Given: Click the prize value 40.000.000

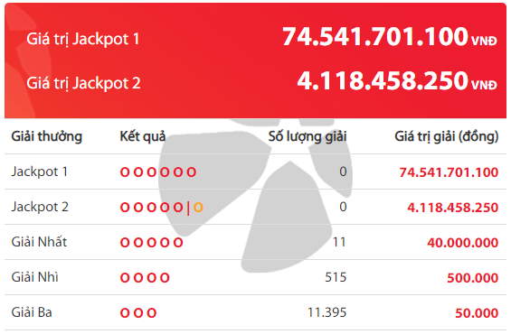Looking at the screenshot, I should point(463,243).
